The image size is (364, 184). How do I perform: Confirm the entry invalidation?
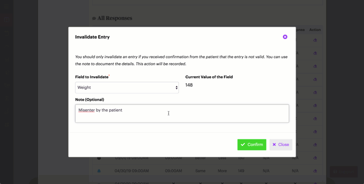point(252,145)
